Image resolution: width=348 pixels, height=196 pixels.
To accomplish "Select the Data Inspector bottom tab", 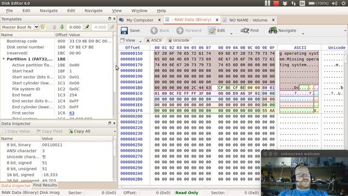I will [16, 186].
